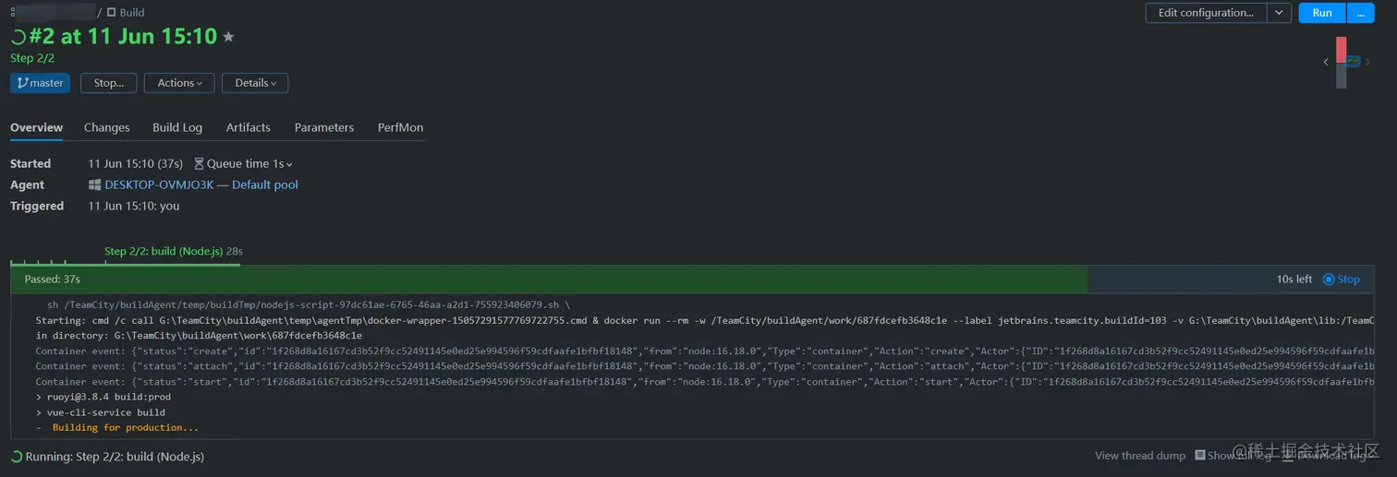The height and width of the screenshot is (477, 1397).
Task: Open the Artifacts tab
Action: [x=249, y=127]
